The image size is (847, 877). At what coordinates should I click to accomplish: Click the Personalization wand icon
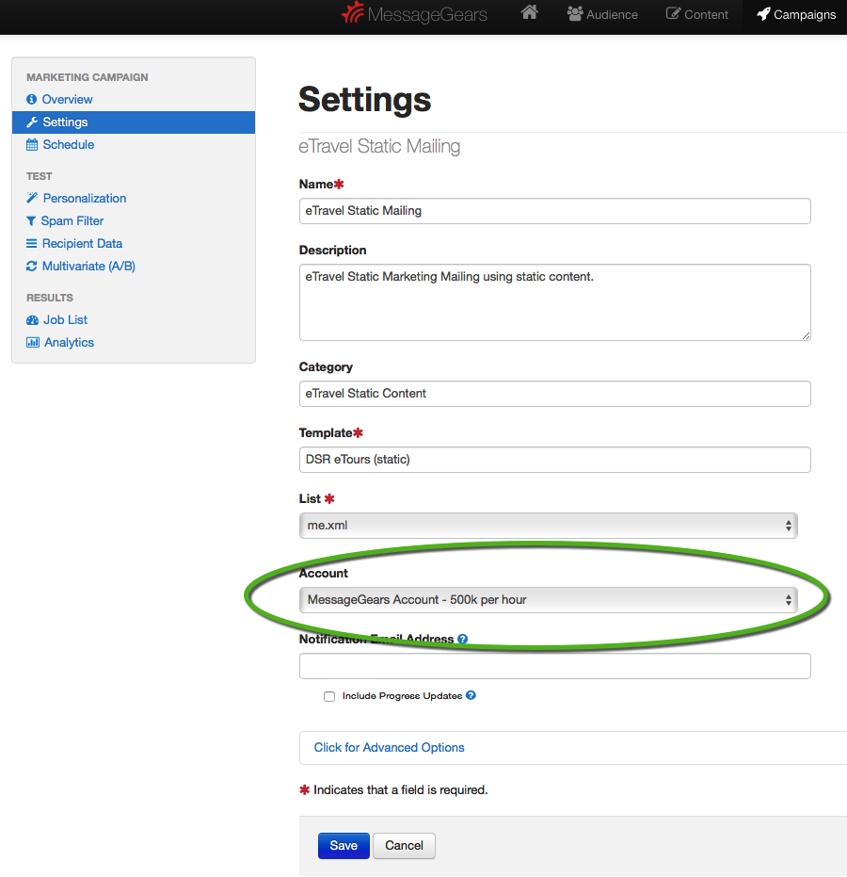(x=32, y=198)
